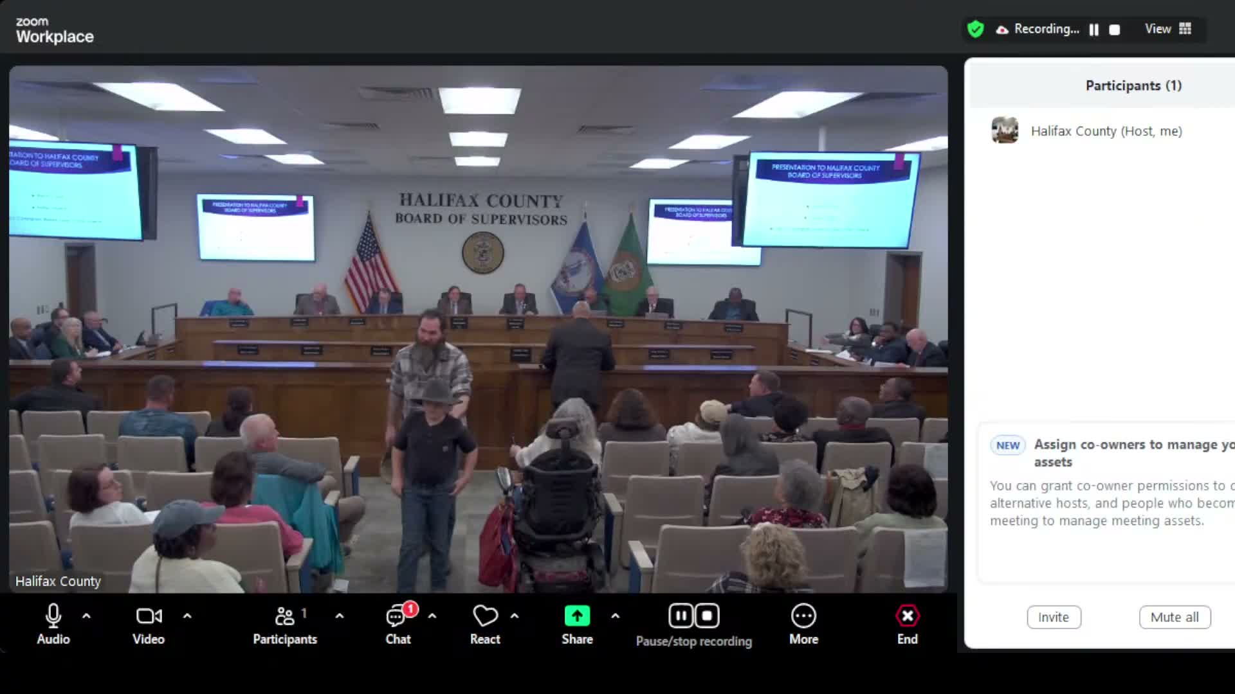This screenshot has width=1235, height=694.
Task: Click the red End meeting icon
Action: [x=907, y=616]
